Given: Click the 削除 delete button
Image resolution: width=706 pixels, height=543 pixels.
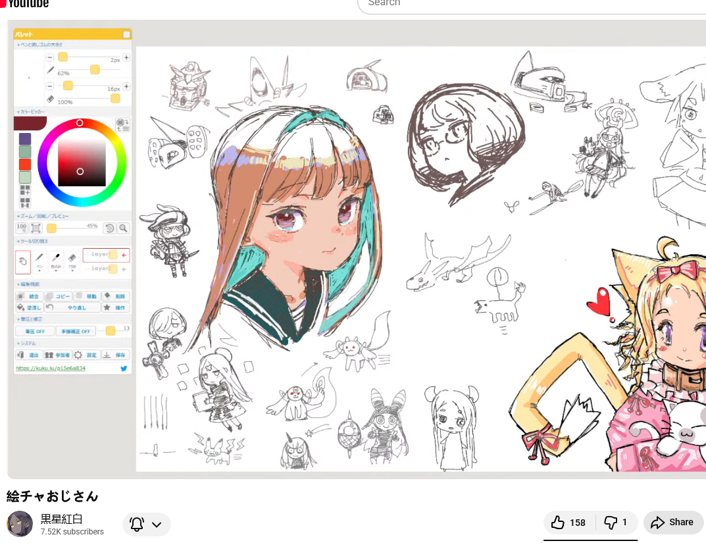Looking at the screenshot, I should [116, 296].
